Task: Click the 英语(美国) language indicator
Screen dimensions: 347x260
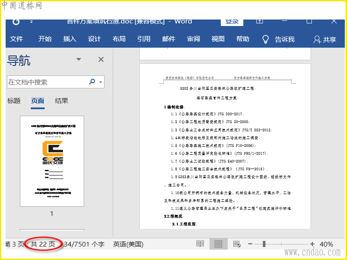Action: pos(128,244)
